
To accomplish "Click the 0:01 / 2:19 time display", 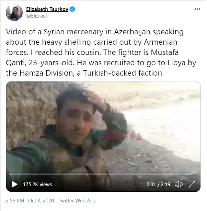I will (158, 184).
